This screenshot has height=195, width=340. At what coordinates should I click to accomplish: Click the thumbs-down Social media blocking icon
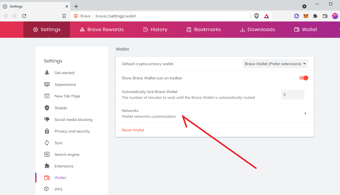pyautogui.click(x=47, y=119)
